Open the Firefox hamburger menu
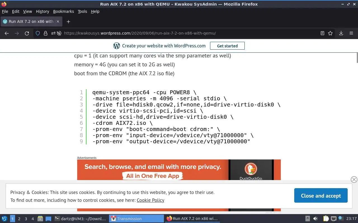Screen dimensions: 358x223 click(x=351, y=33)
